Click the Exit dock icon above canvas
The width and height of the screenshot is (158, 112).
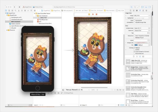click(x=97, y=14)
